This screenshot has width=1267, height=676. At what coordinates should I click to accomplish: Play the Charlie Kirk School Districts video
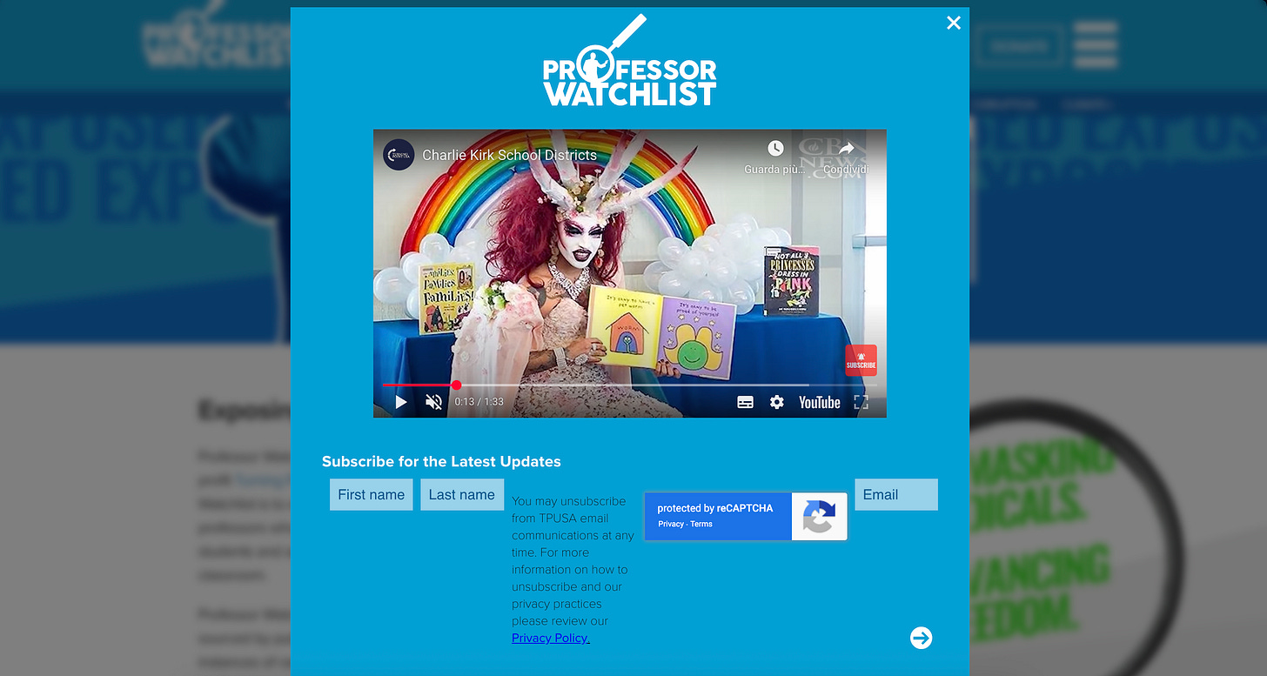click(x=401, y=402)
